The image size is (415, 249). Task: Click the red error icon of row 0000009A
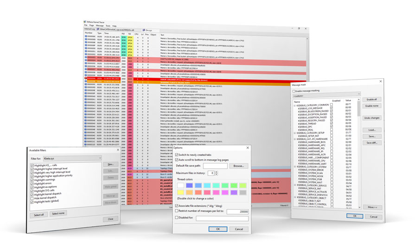pyautogui.click(x=86, y=78)
